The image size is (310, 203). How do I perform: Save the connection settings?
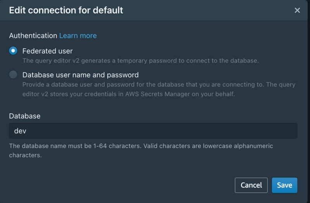[284, 185]
